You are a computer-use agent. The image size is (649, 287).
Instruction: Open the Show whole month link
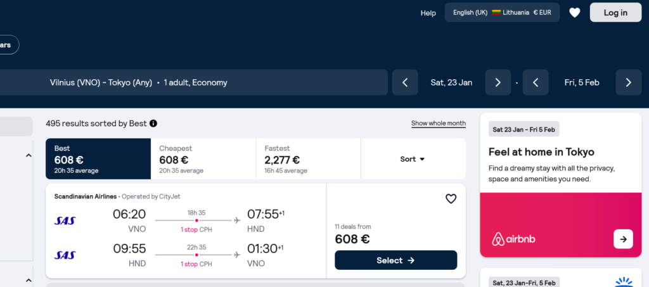pyautogui.click(x=439, y=124)
